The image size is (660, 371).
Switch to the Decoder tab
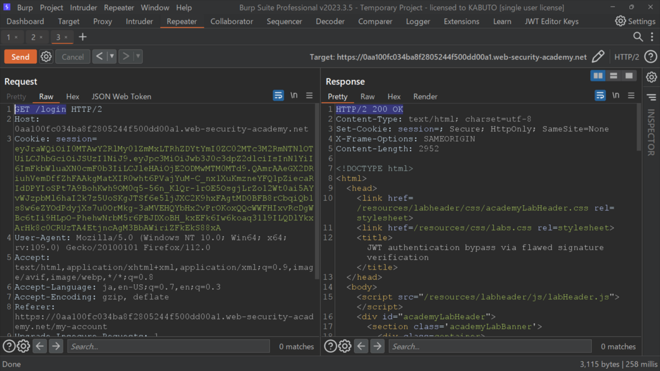pyautogui.click(x=330, y=21)
